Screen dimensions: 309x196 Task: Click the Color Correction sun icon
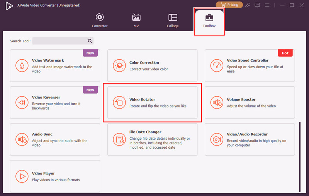(119, 65)
